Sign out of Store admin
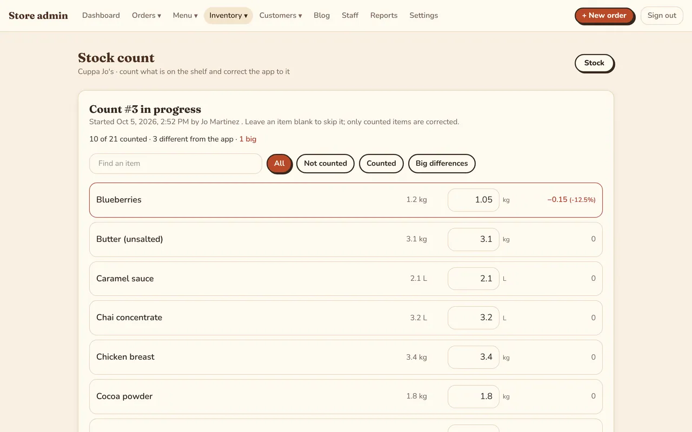The width and height of the screenshot is (692, 432). click(662, 16)
